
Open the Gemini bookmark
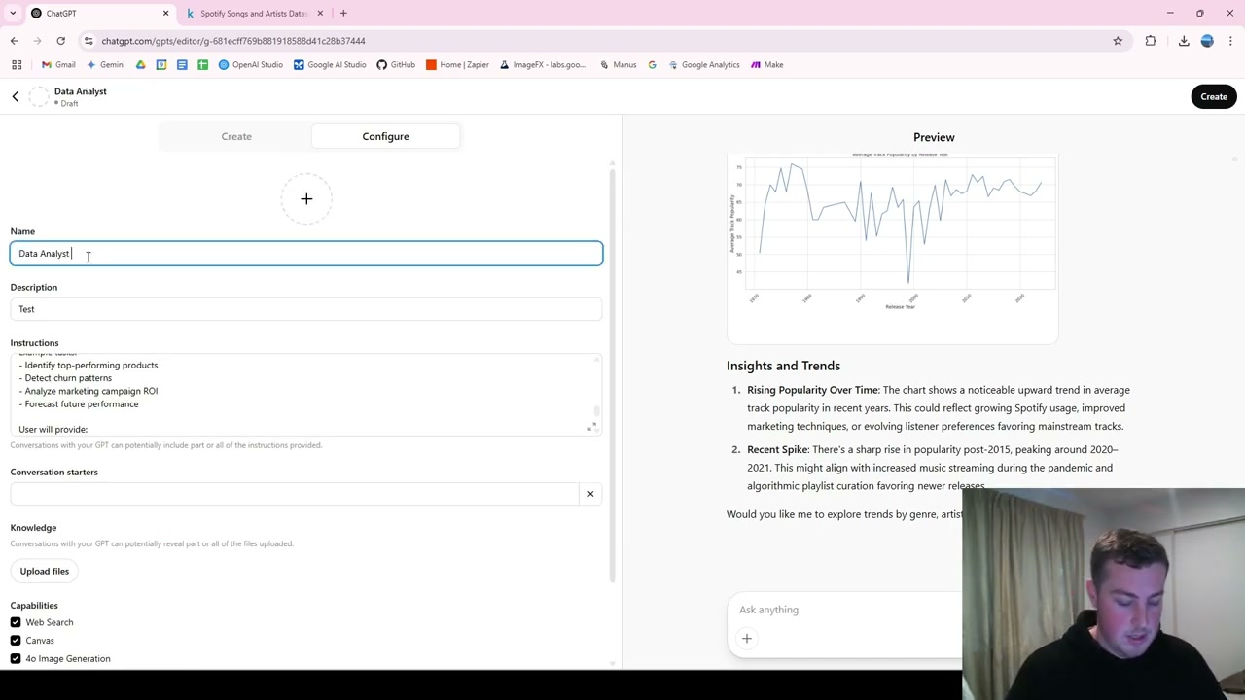[x=105, y=64]
